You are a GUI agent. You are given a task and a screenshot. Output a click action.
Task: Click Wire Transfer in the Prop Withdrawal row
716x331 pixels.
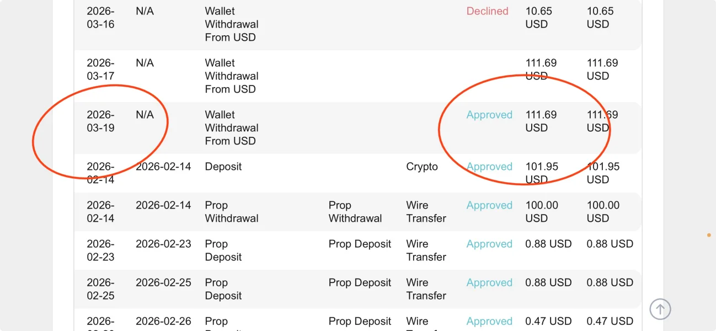click(426, 212)
